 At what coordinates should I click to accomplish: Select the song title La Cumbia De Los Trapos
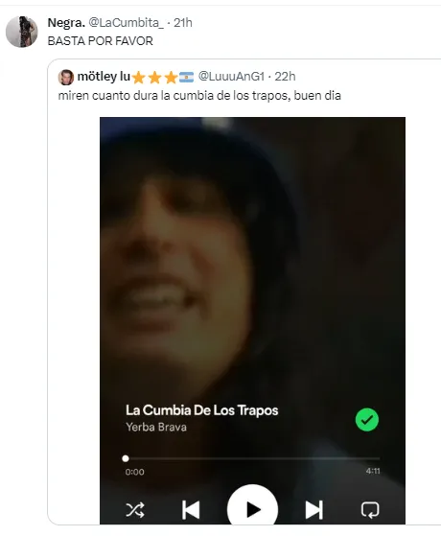click(x=201, y=410)
